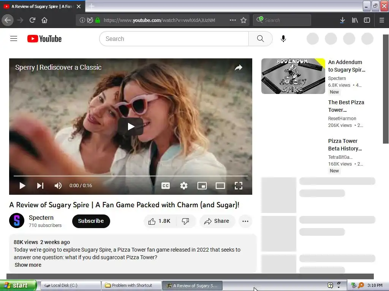Reload the current YouTube page
Image resolution: width=389 pixels, height=291 pixels.
tap(32, 20)
